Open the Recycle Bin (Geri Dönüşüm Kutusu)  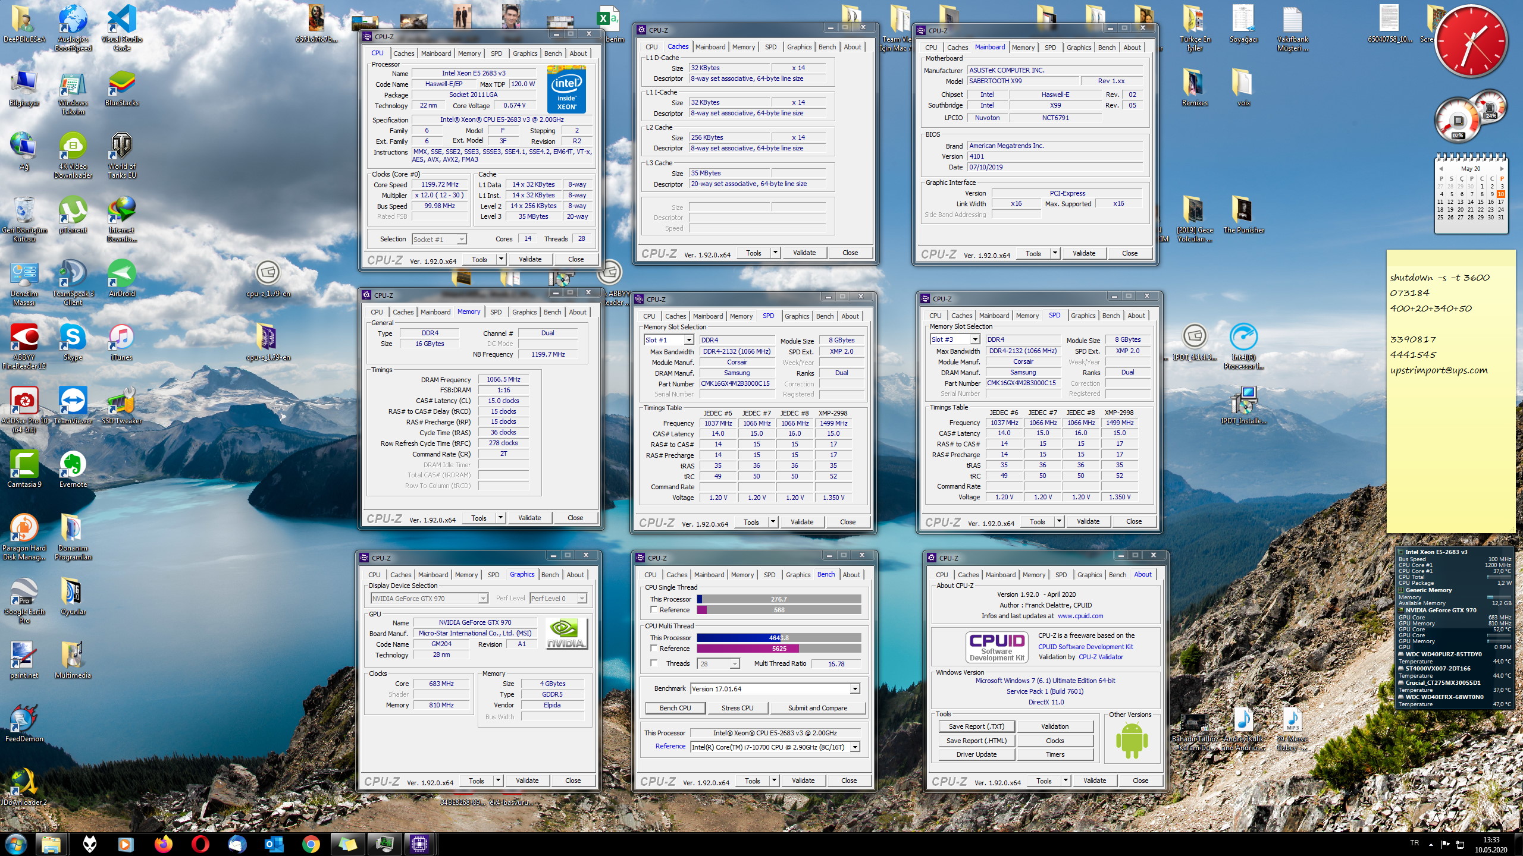pos(24,219)
